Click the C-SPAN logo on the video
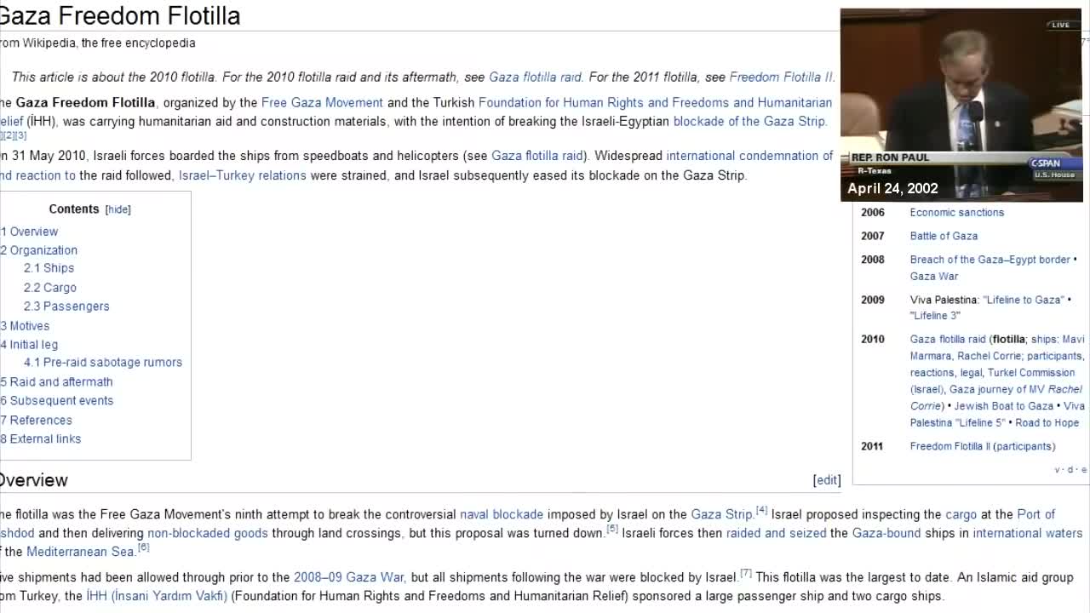 click(1054, 163)
